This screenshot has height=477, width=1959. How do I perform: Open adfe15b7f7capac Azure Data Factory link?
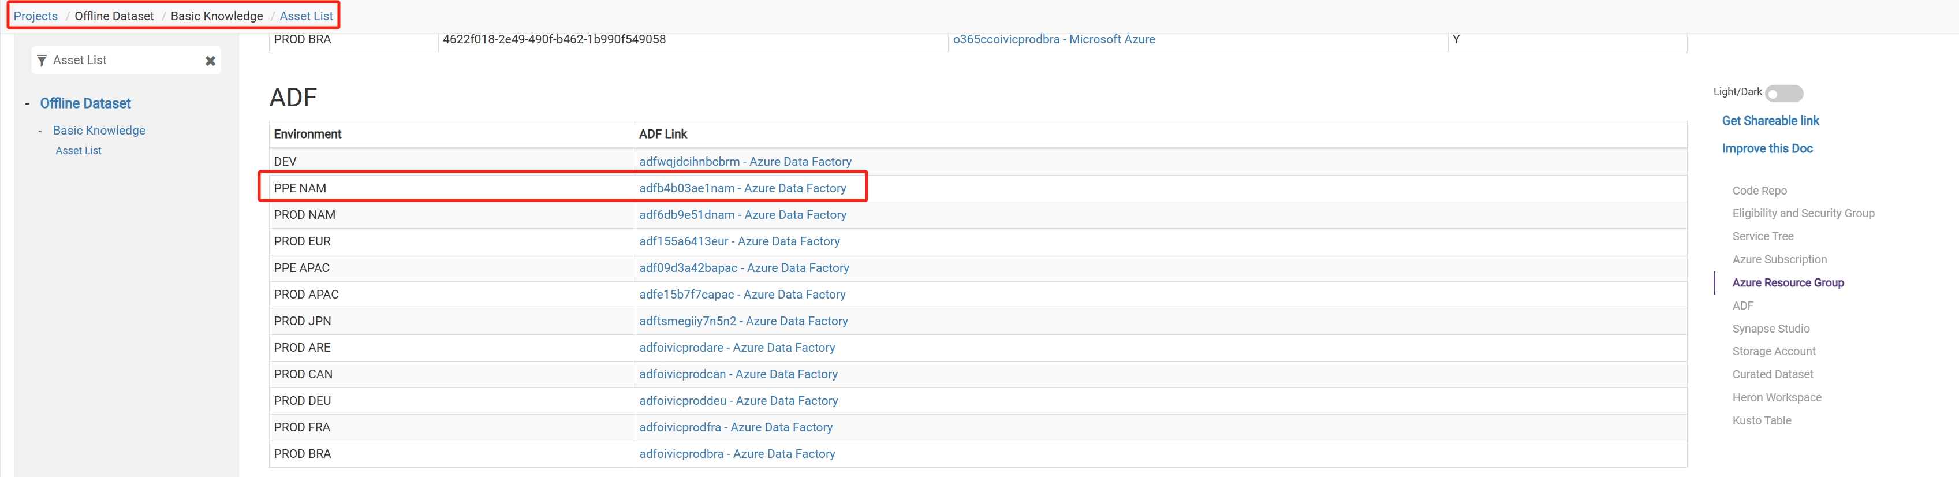pos(742,295)
